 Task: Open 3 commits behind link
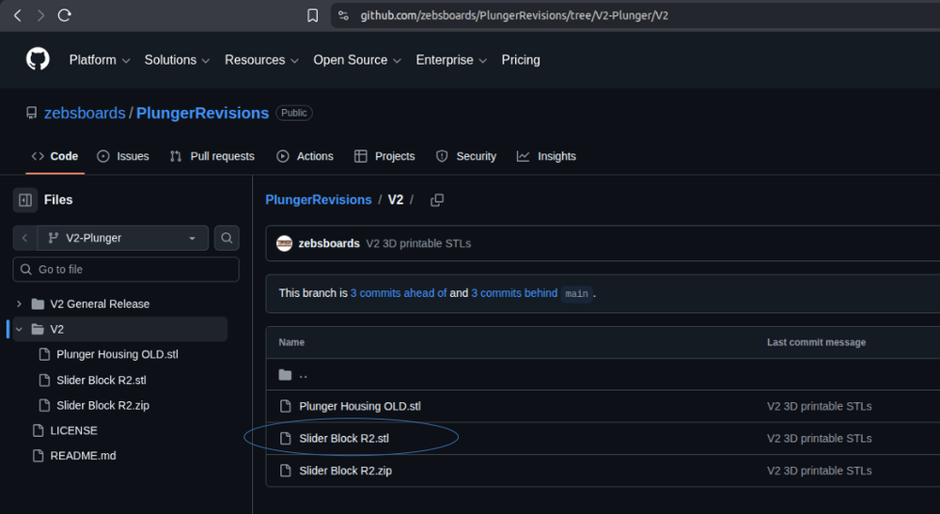[514, 293]
